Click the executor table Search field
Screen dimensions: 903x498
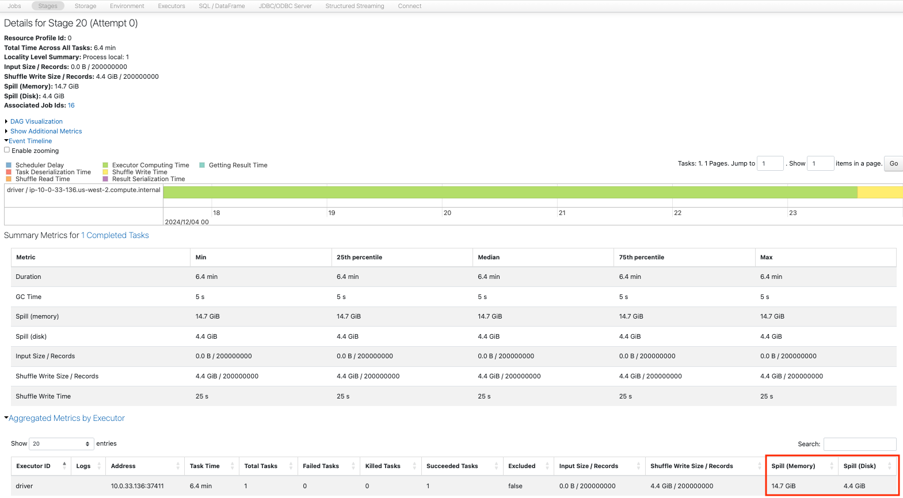[x=860, y=444]
